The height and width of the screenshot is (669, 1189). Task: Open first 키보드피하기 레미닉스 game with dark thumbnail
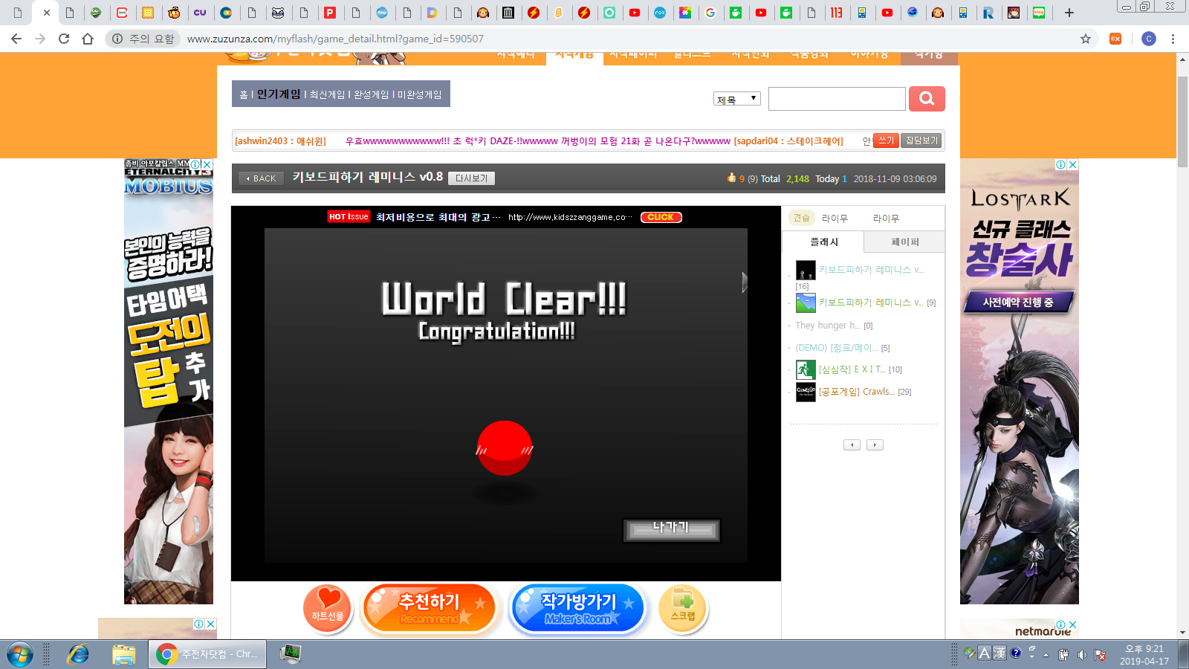[x=871, y=270]
